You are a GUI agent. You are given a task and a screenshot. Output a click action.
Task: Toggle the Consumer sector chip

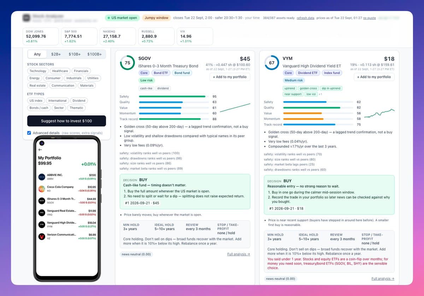point(53,78)
